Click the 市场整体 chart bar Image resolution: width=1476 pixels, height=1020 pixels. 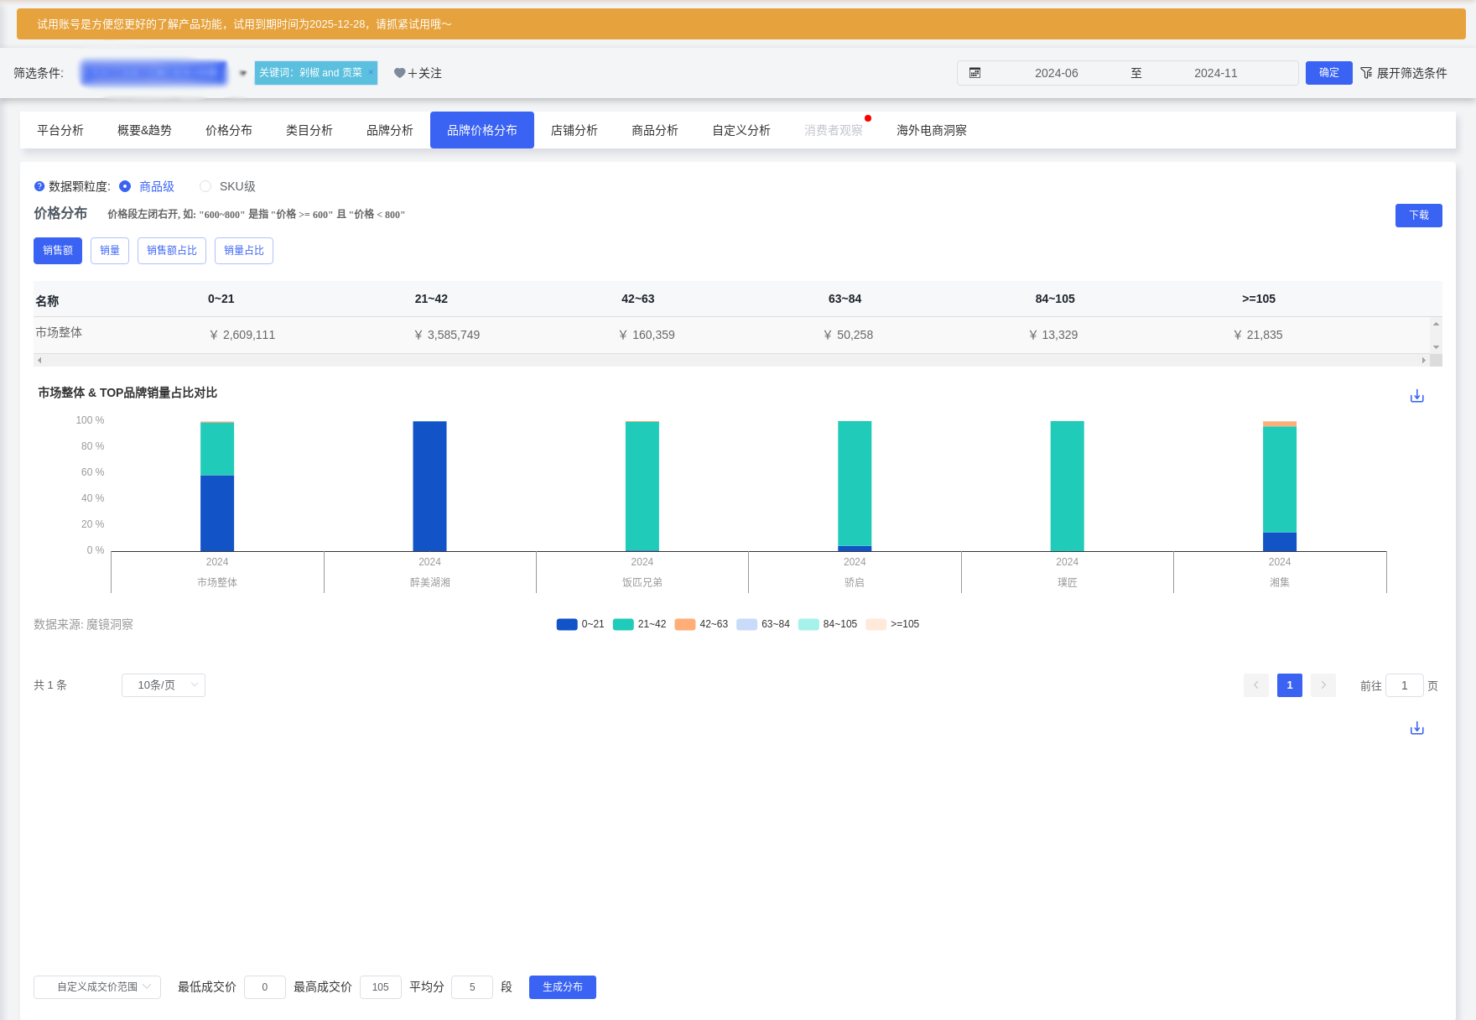(x=217, y=487)
